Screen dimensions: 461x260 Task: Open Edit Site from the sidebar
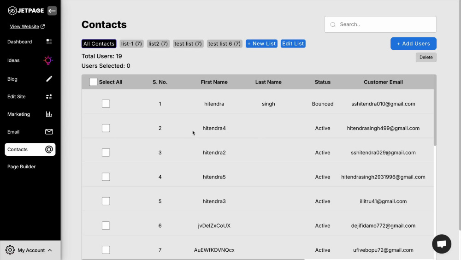click(x=30, y=96)
